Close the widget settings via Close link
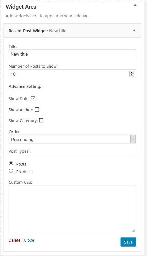Viewport: 147px width, 256px height. pos(29,240)
